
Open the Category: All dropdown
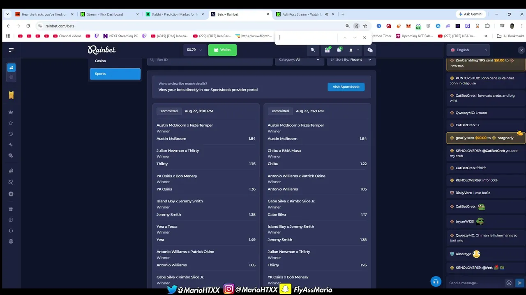click(x=299, y=60)
